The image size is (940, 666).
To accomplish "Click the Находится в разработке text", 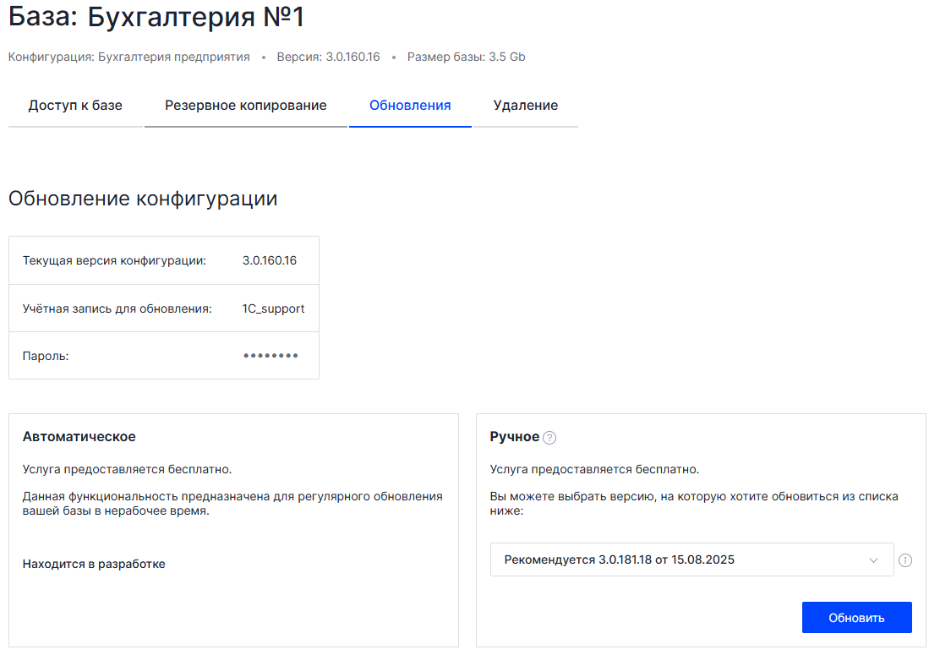I will [94, 564].
